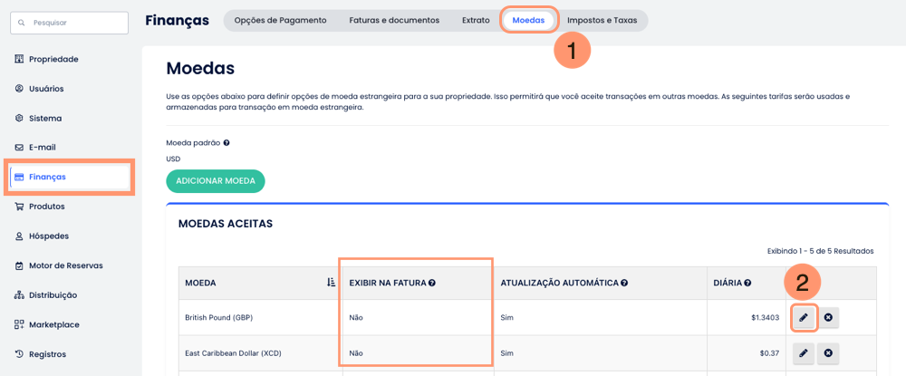The image size is (906, 376).
Task: Open Motor de Reservas in sidebar
Action: click(x=65, y=265)
